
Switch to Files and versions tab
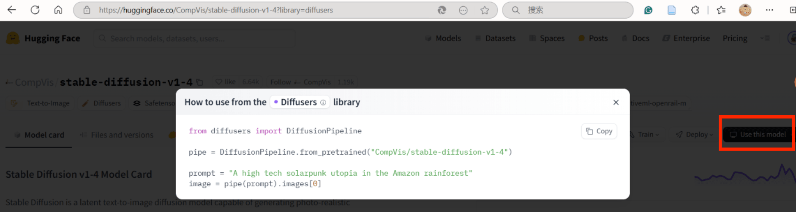(117, 135)
